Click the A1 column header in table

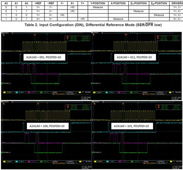16,4
